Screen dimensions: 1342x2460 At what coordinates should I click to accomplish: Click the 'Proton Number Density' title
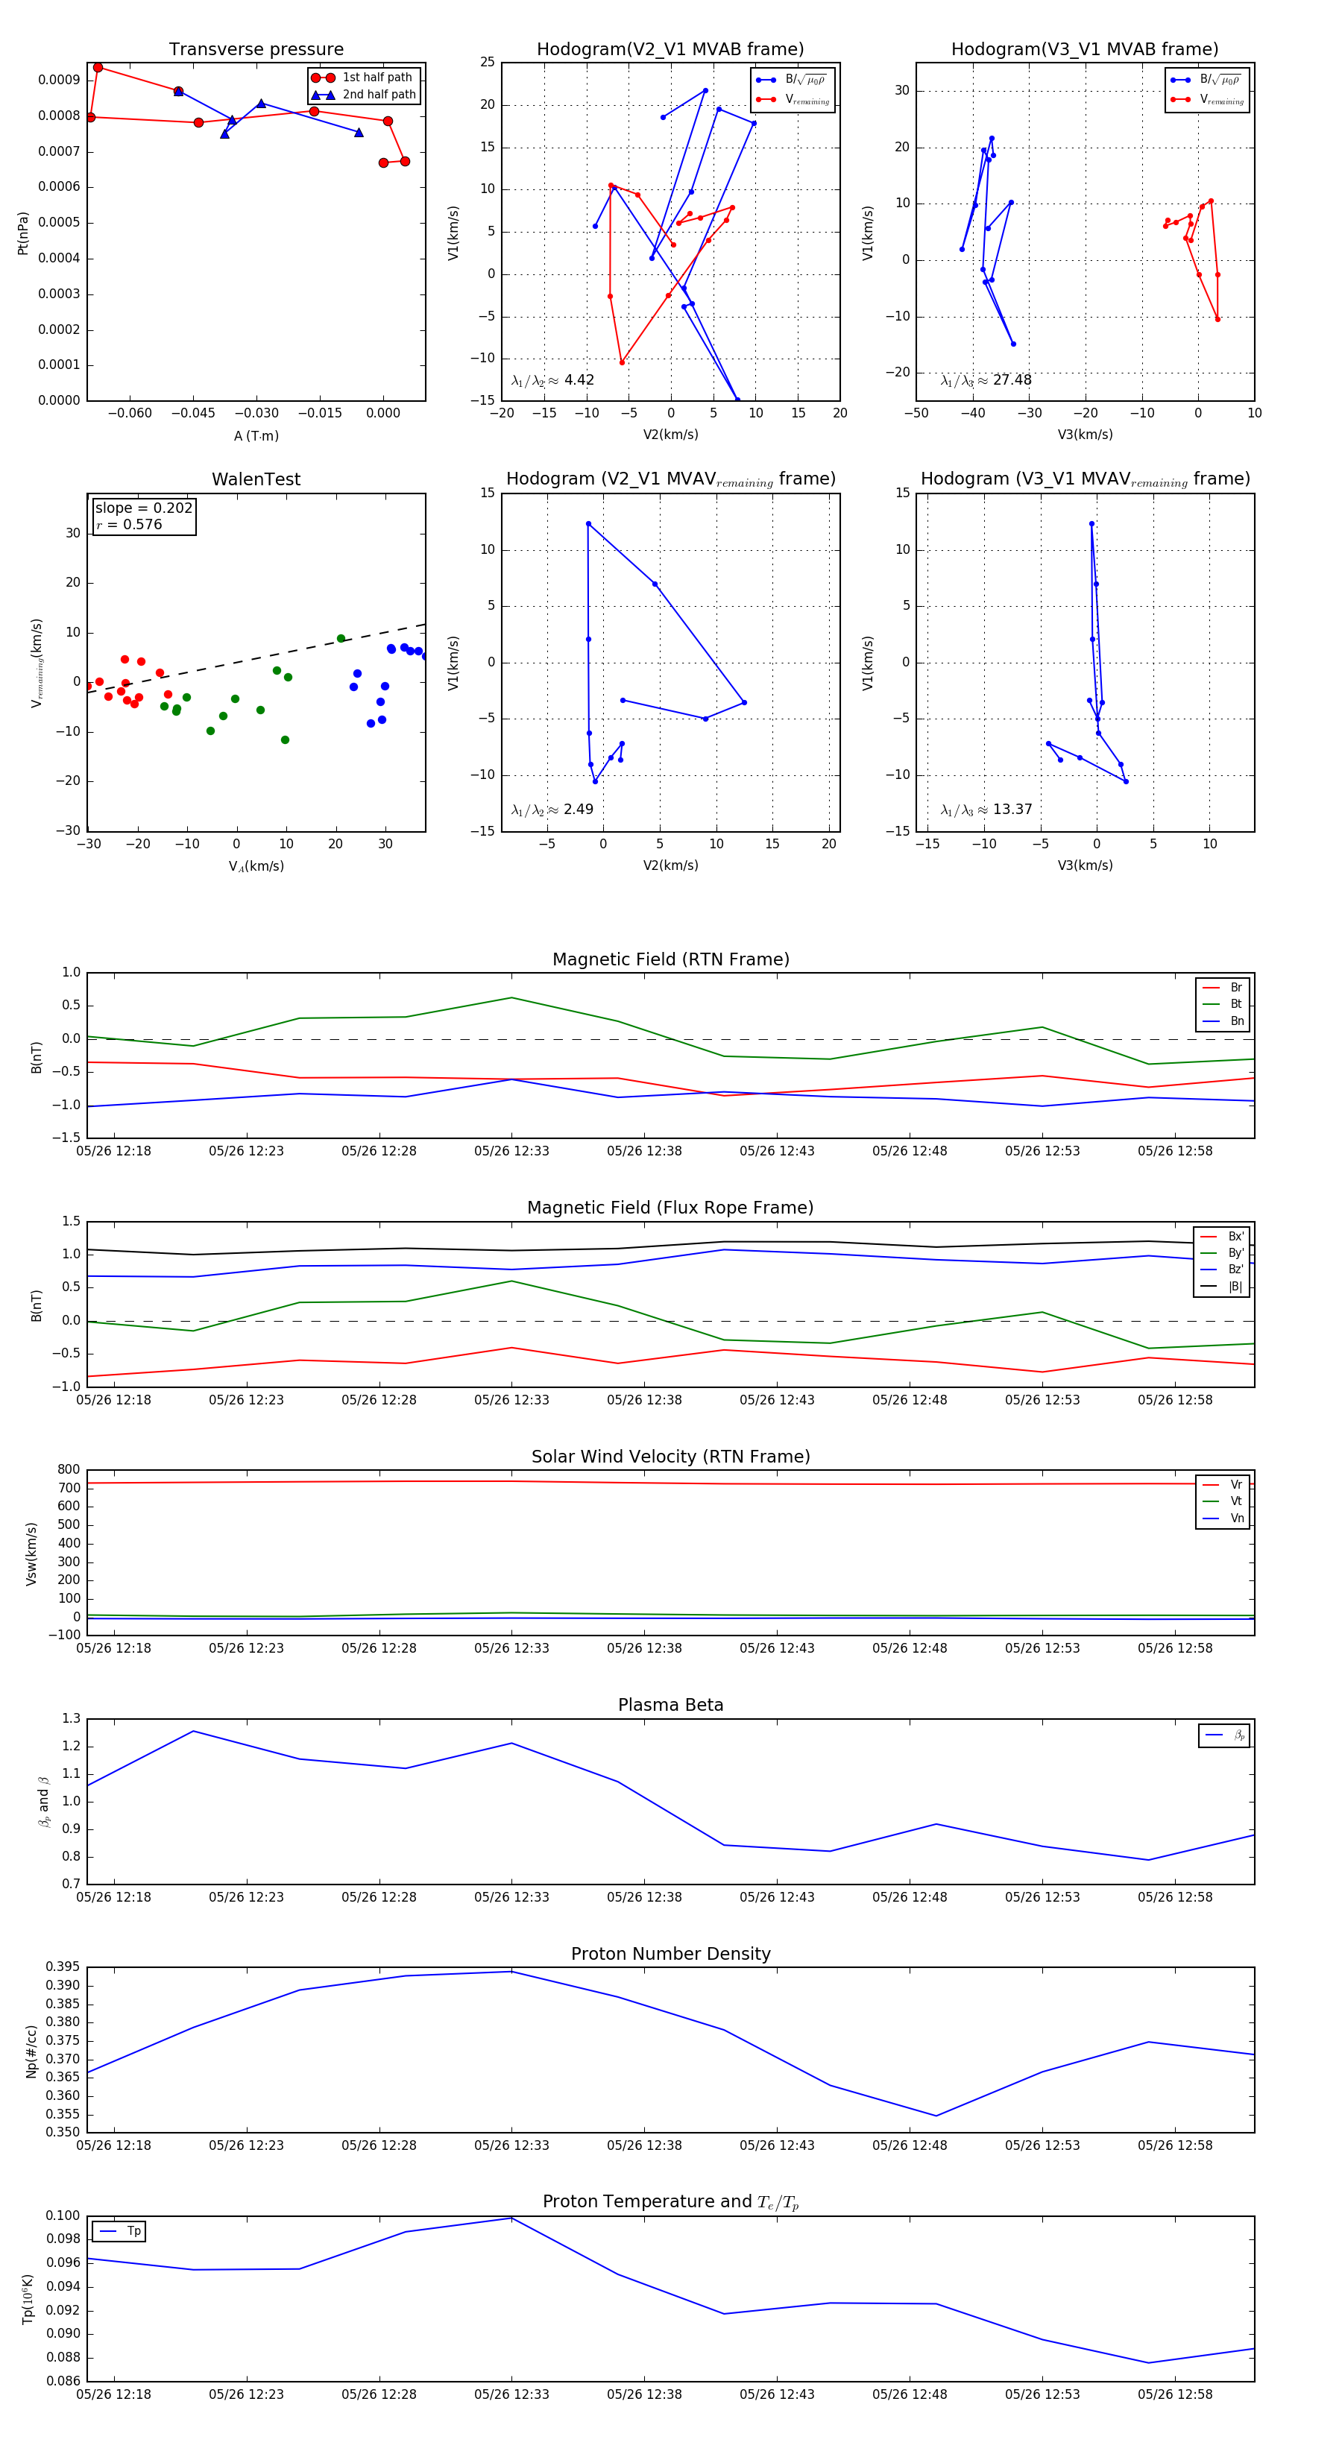(670, 1954)
